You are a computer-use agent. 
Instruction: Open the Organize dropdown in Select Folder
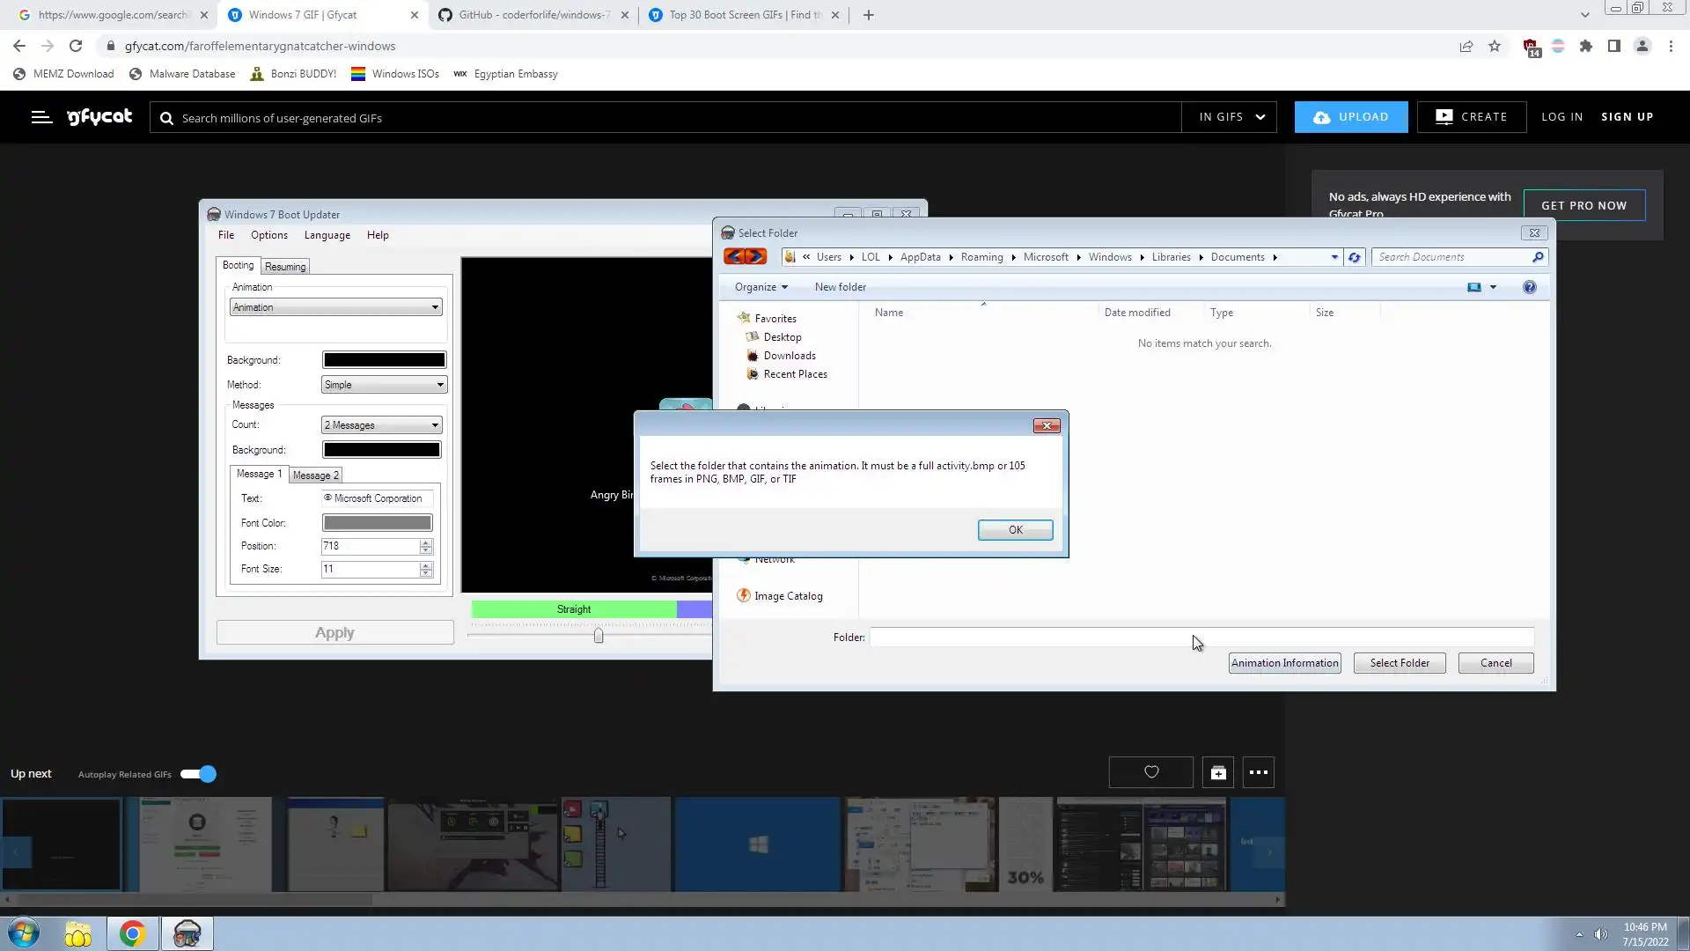tap(760, 287)
